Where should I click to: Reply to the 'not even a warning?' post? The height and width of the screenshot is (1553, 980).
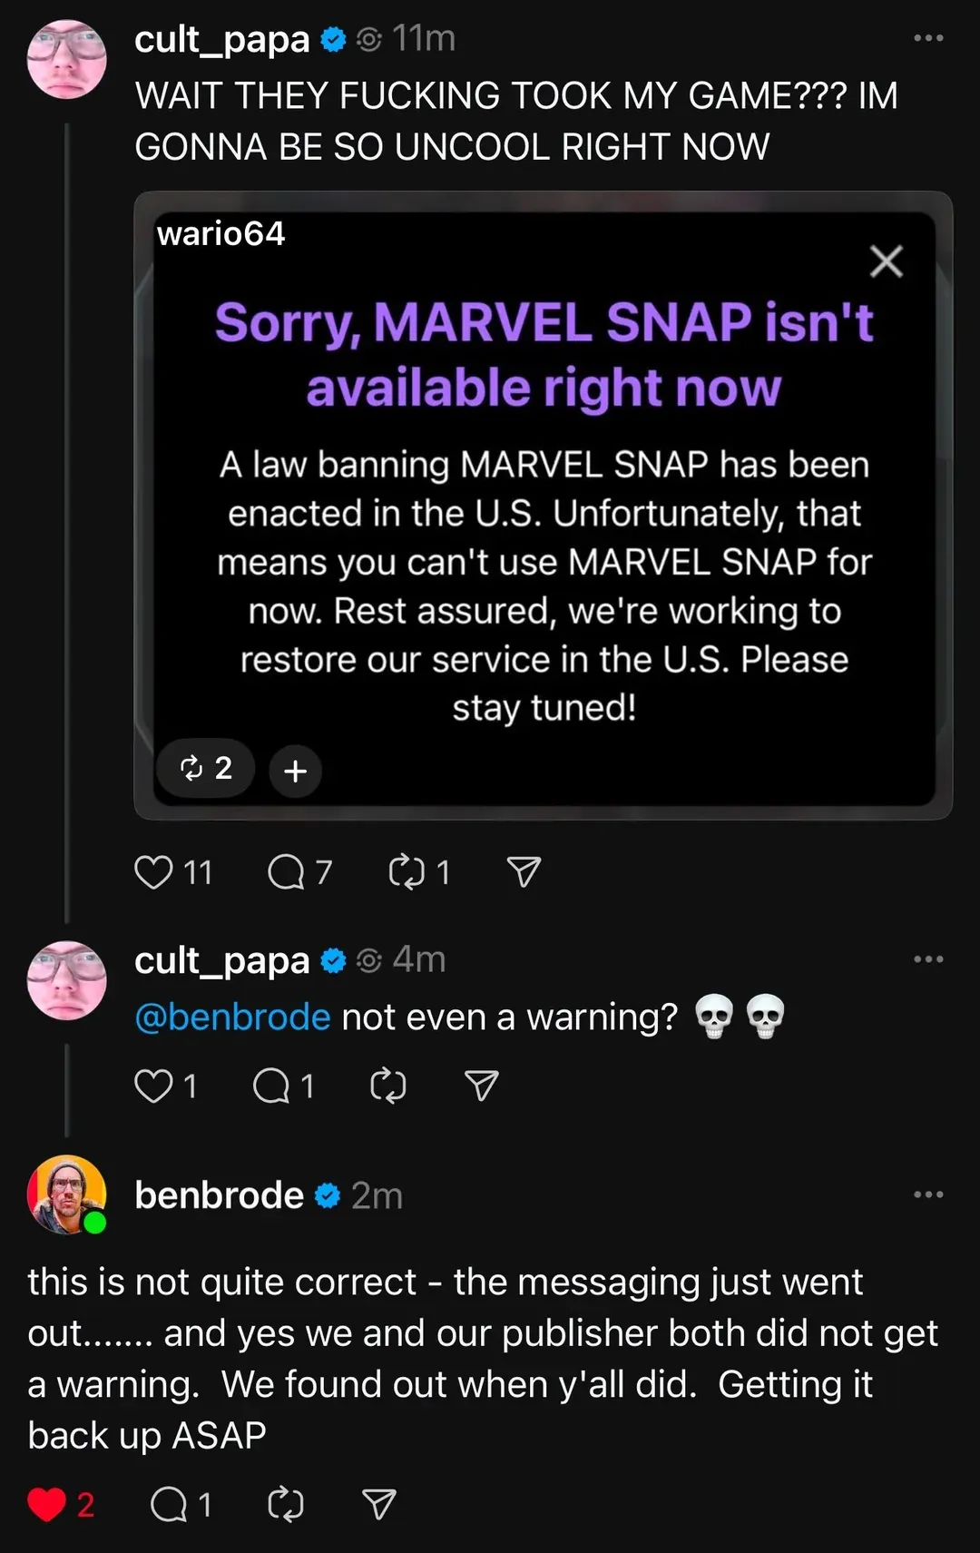click(x=270, y=1086)
